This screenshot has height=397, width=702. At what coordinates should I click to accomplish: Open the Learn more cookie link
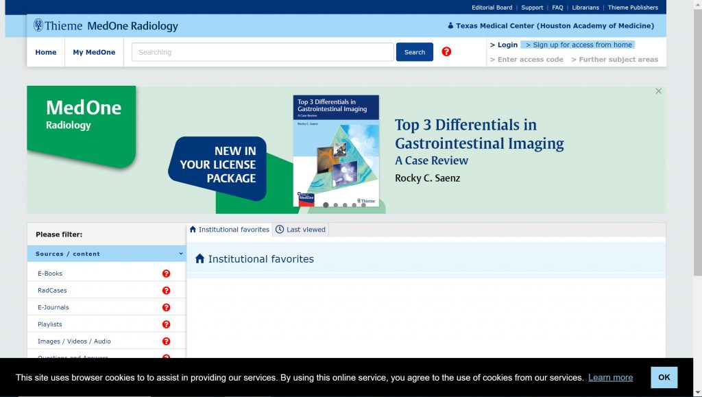610,377
